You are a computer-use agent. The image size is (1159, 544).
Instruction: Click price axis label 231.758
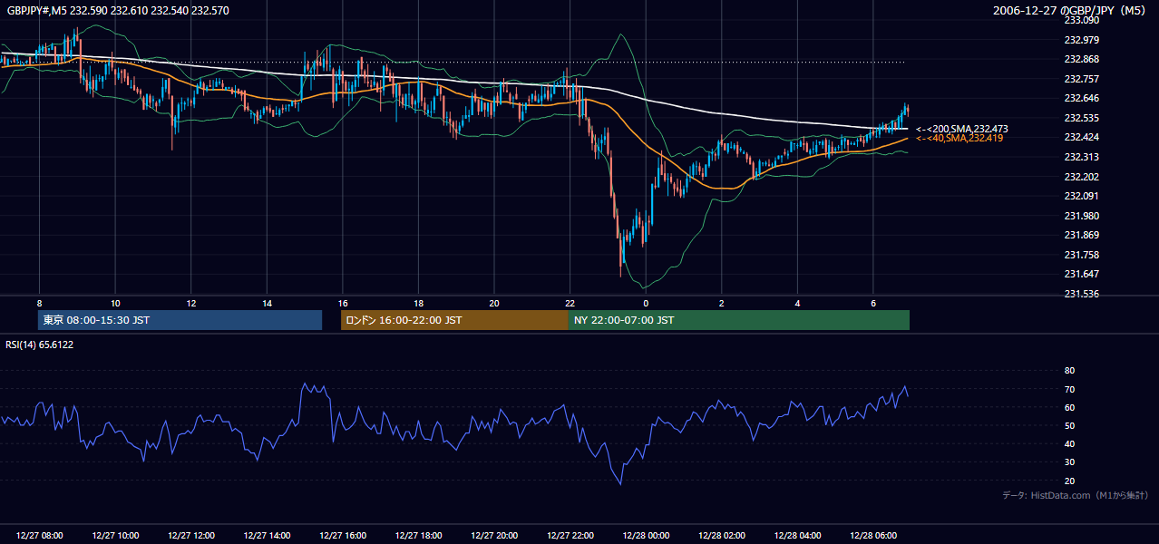coord(1082,255)
